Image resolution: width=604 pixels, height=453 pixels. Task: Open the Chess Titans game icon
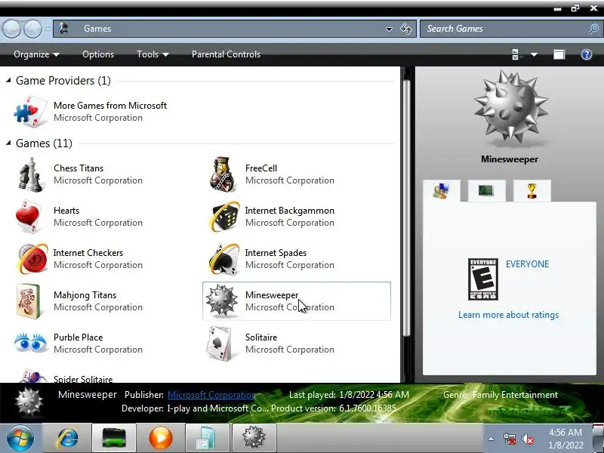[30, 174]
